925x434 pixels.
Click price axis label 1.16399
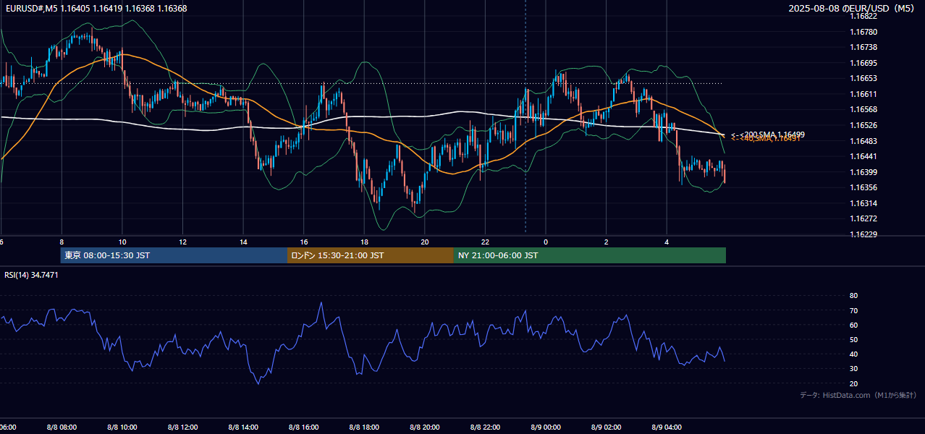[x=863, y=172]
